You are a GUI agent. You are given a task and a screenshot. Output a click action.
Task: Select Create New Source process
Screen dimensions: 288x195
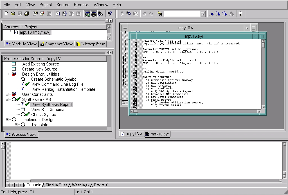pyautogui.click(x=40, y=69)
